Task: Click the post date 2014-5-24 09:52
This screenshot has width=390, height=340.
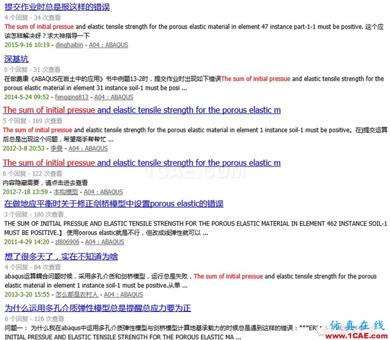Action: [27, 97]
